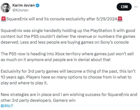
Task: Click the words "PlayStation 5" in text
Action: [103, 31]
